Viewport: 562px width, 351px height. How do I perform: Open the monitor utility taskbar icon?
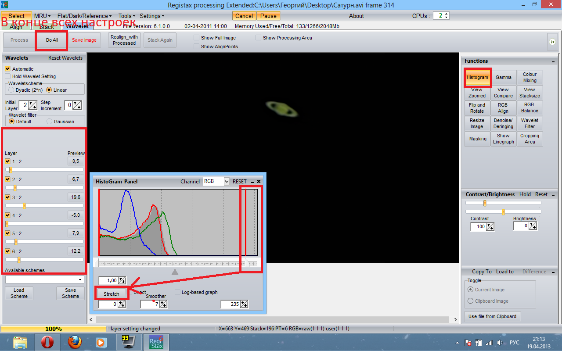pyautogui.click(x=129, y=342)
